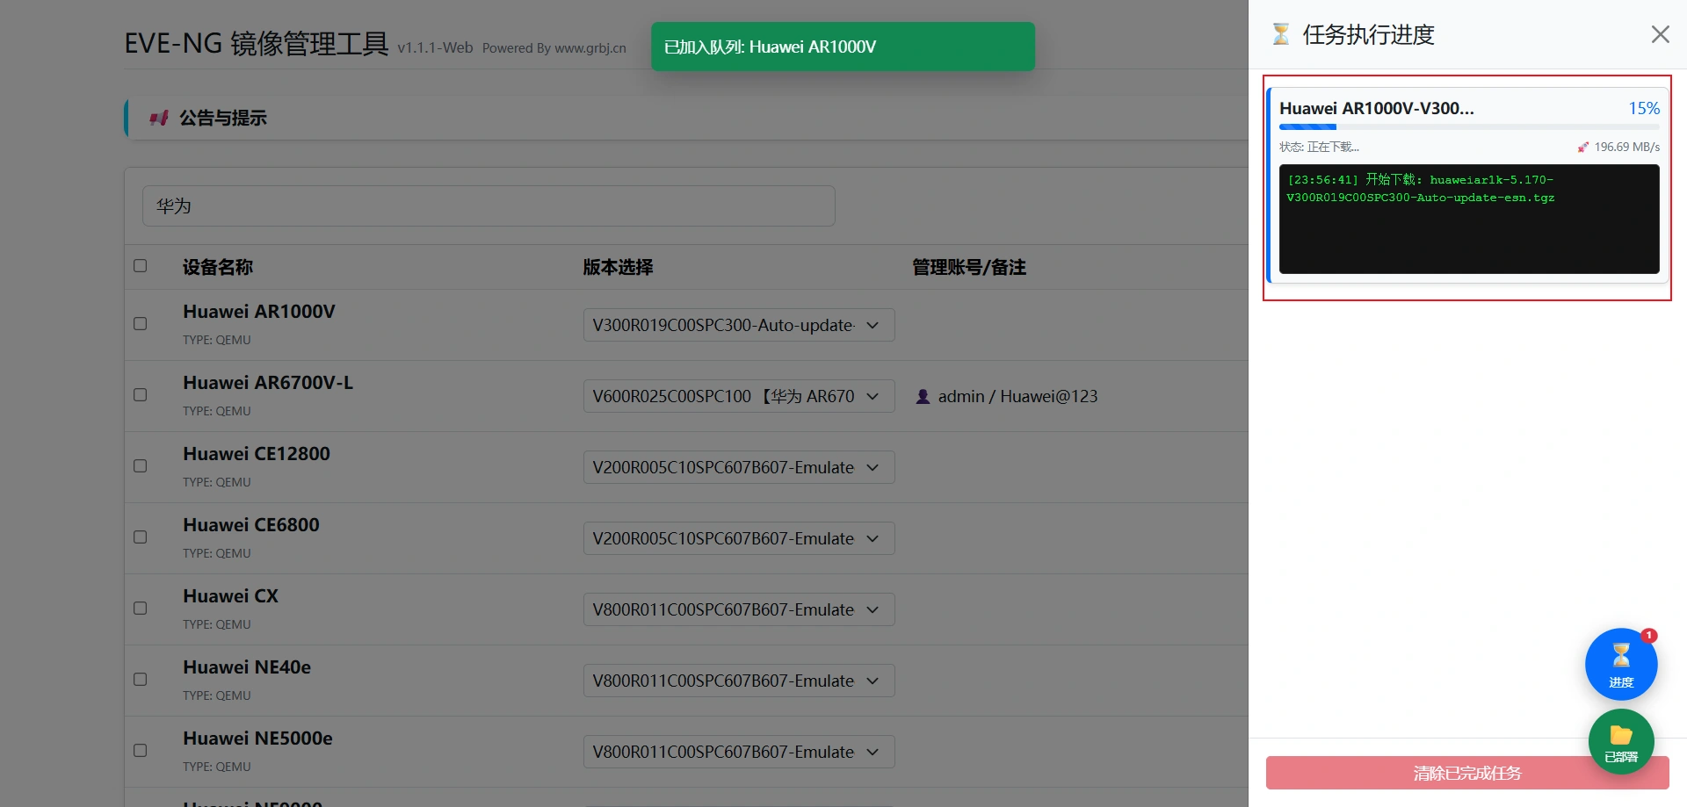Click the Huawei CE12800 device name

point(257,454)
